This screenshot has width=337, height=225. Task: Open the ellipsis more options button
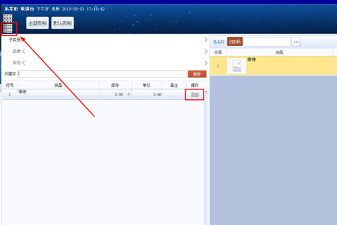click(x=296, y=42)
